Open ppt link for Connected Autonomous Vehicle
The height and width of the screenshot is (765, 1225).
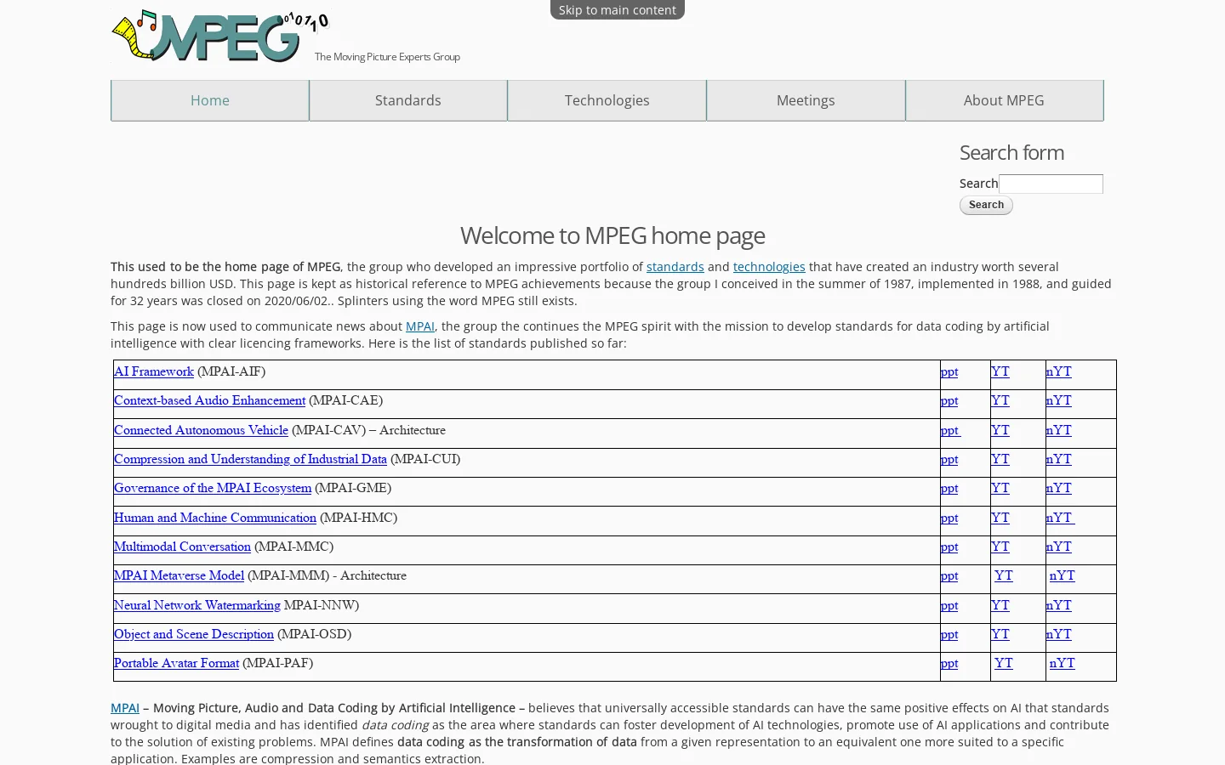(951, 430)
